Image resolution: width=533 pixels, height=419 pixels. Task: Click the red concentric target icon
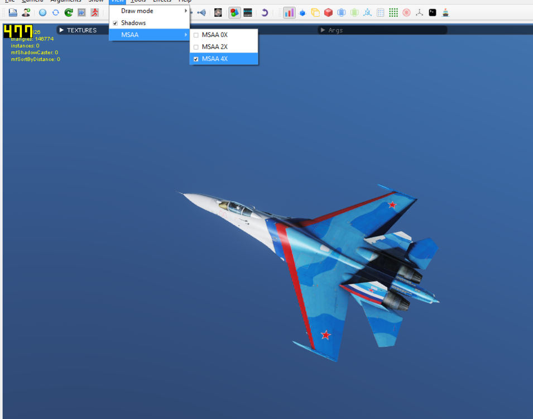click(x=406, y=13)
